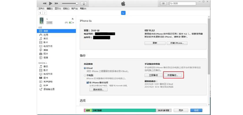Click the 更改密码... button
243x115 pixels.
pyautogui.click(x=99, y=90)
